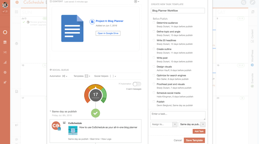This screenshot has width=259, height=144.
Task: Click the document icon left of calendar
Action: tap(16, 91)
